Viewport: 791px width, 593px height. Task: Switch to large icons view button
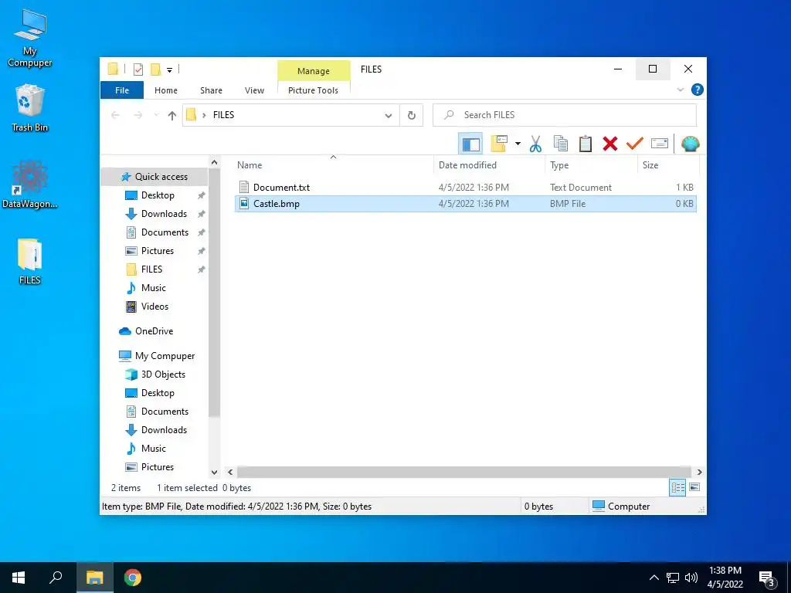tap(694, 487)
